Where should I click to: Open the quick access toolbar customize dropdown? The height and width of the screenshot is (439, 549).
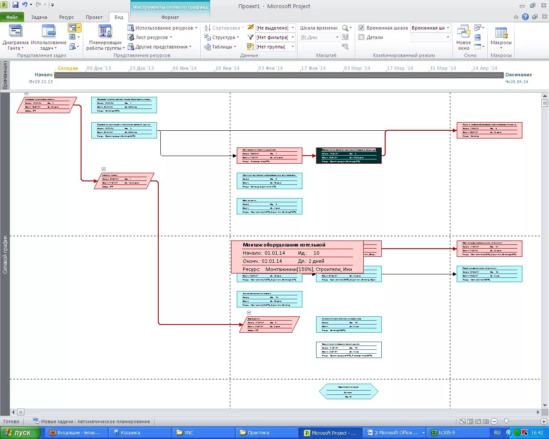click(x=52, y=5)
